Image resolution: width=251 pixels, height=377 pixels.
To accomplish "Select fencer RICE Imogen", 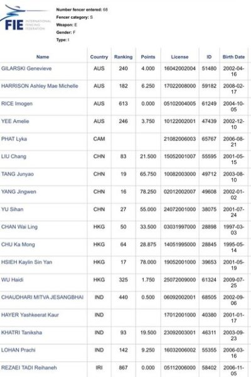I will pyautogui.click(x=17, y=104).
